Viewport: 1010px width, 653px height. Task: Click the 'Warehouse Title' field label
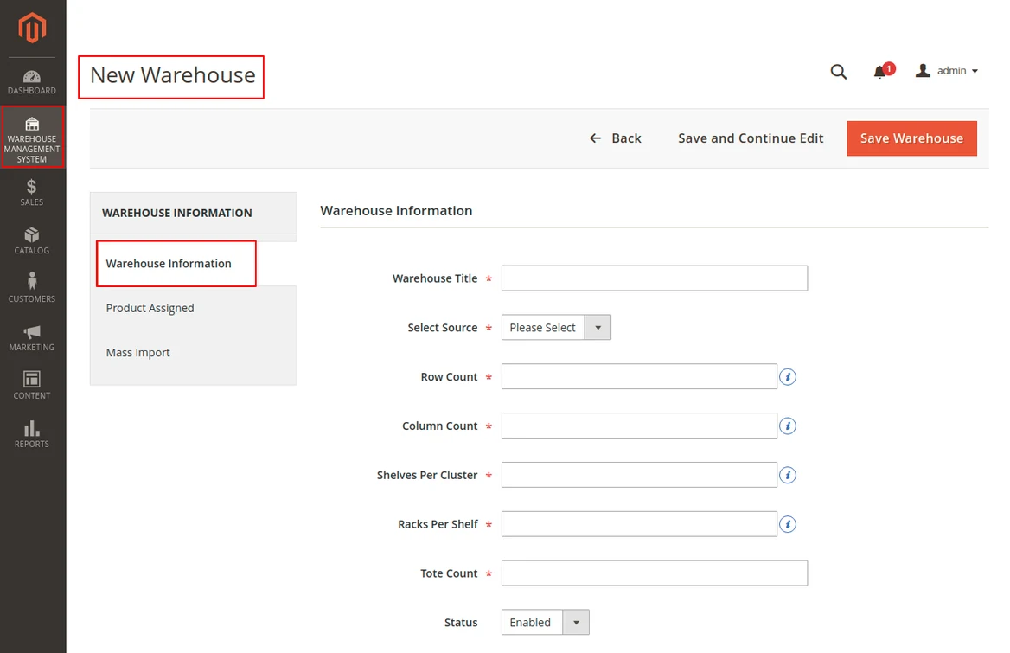(435, 278)
